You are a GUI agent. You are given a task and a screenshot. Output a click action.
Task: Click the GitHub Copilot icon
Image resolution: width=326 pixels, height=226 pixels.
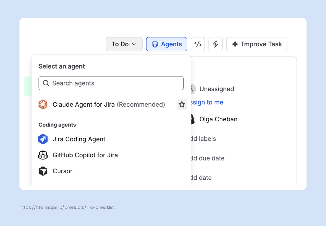click(43, 155)
